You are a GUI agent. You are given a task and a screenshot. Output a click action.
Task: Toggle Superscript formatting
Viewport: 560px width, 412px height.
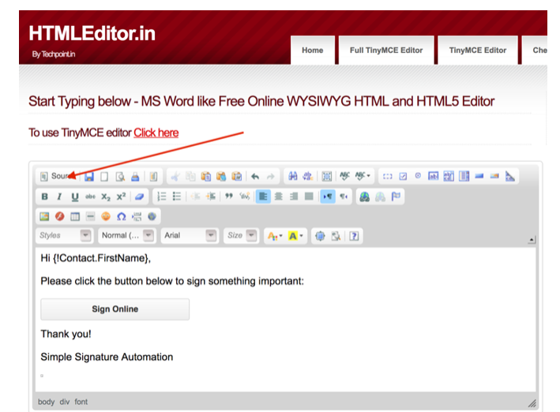(x=121, y=197)
